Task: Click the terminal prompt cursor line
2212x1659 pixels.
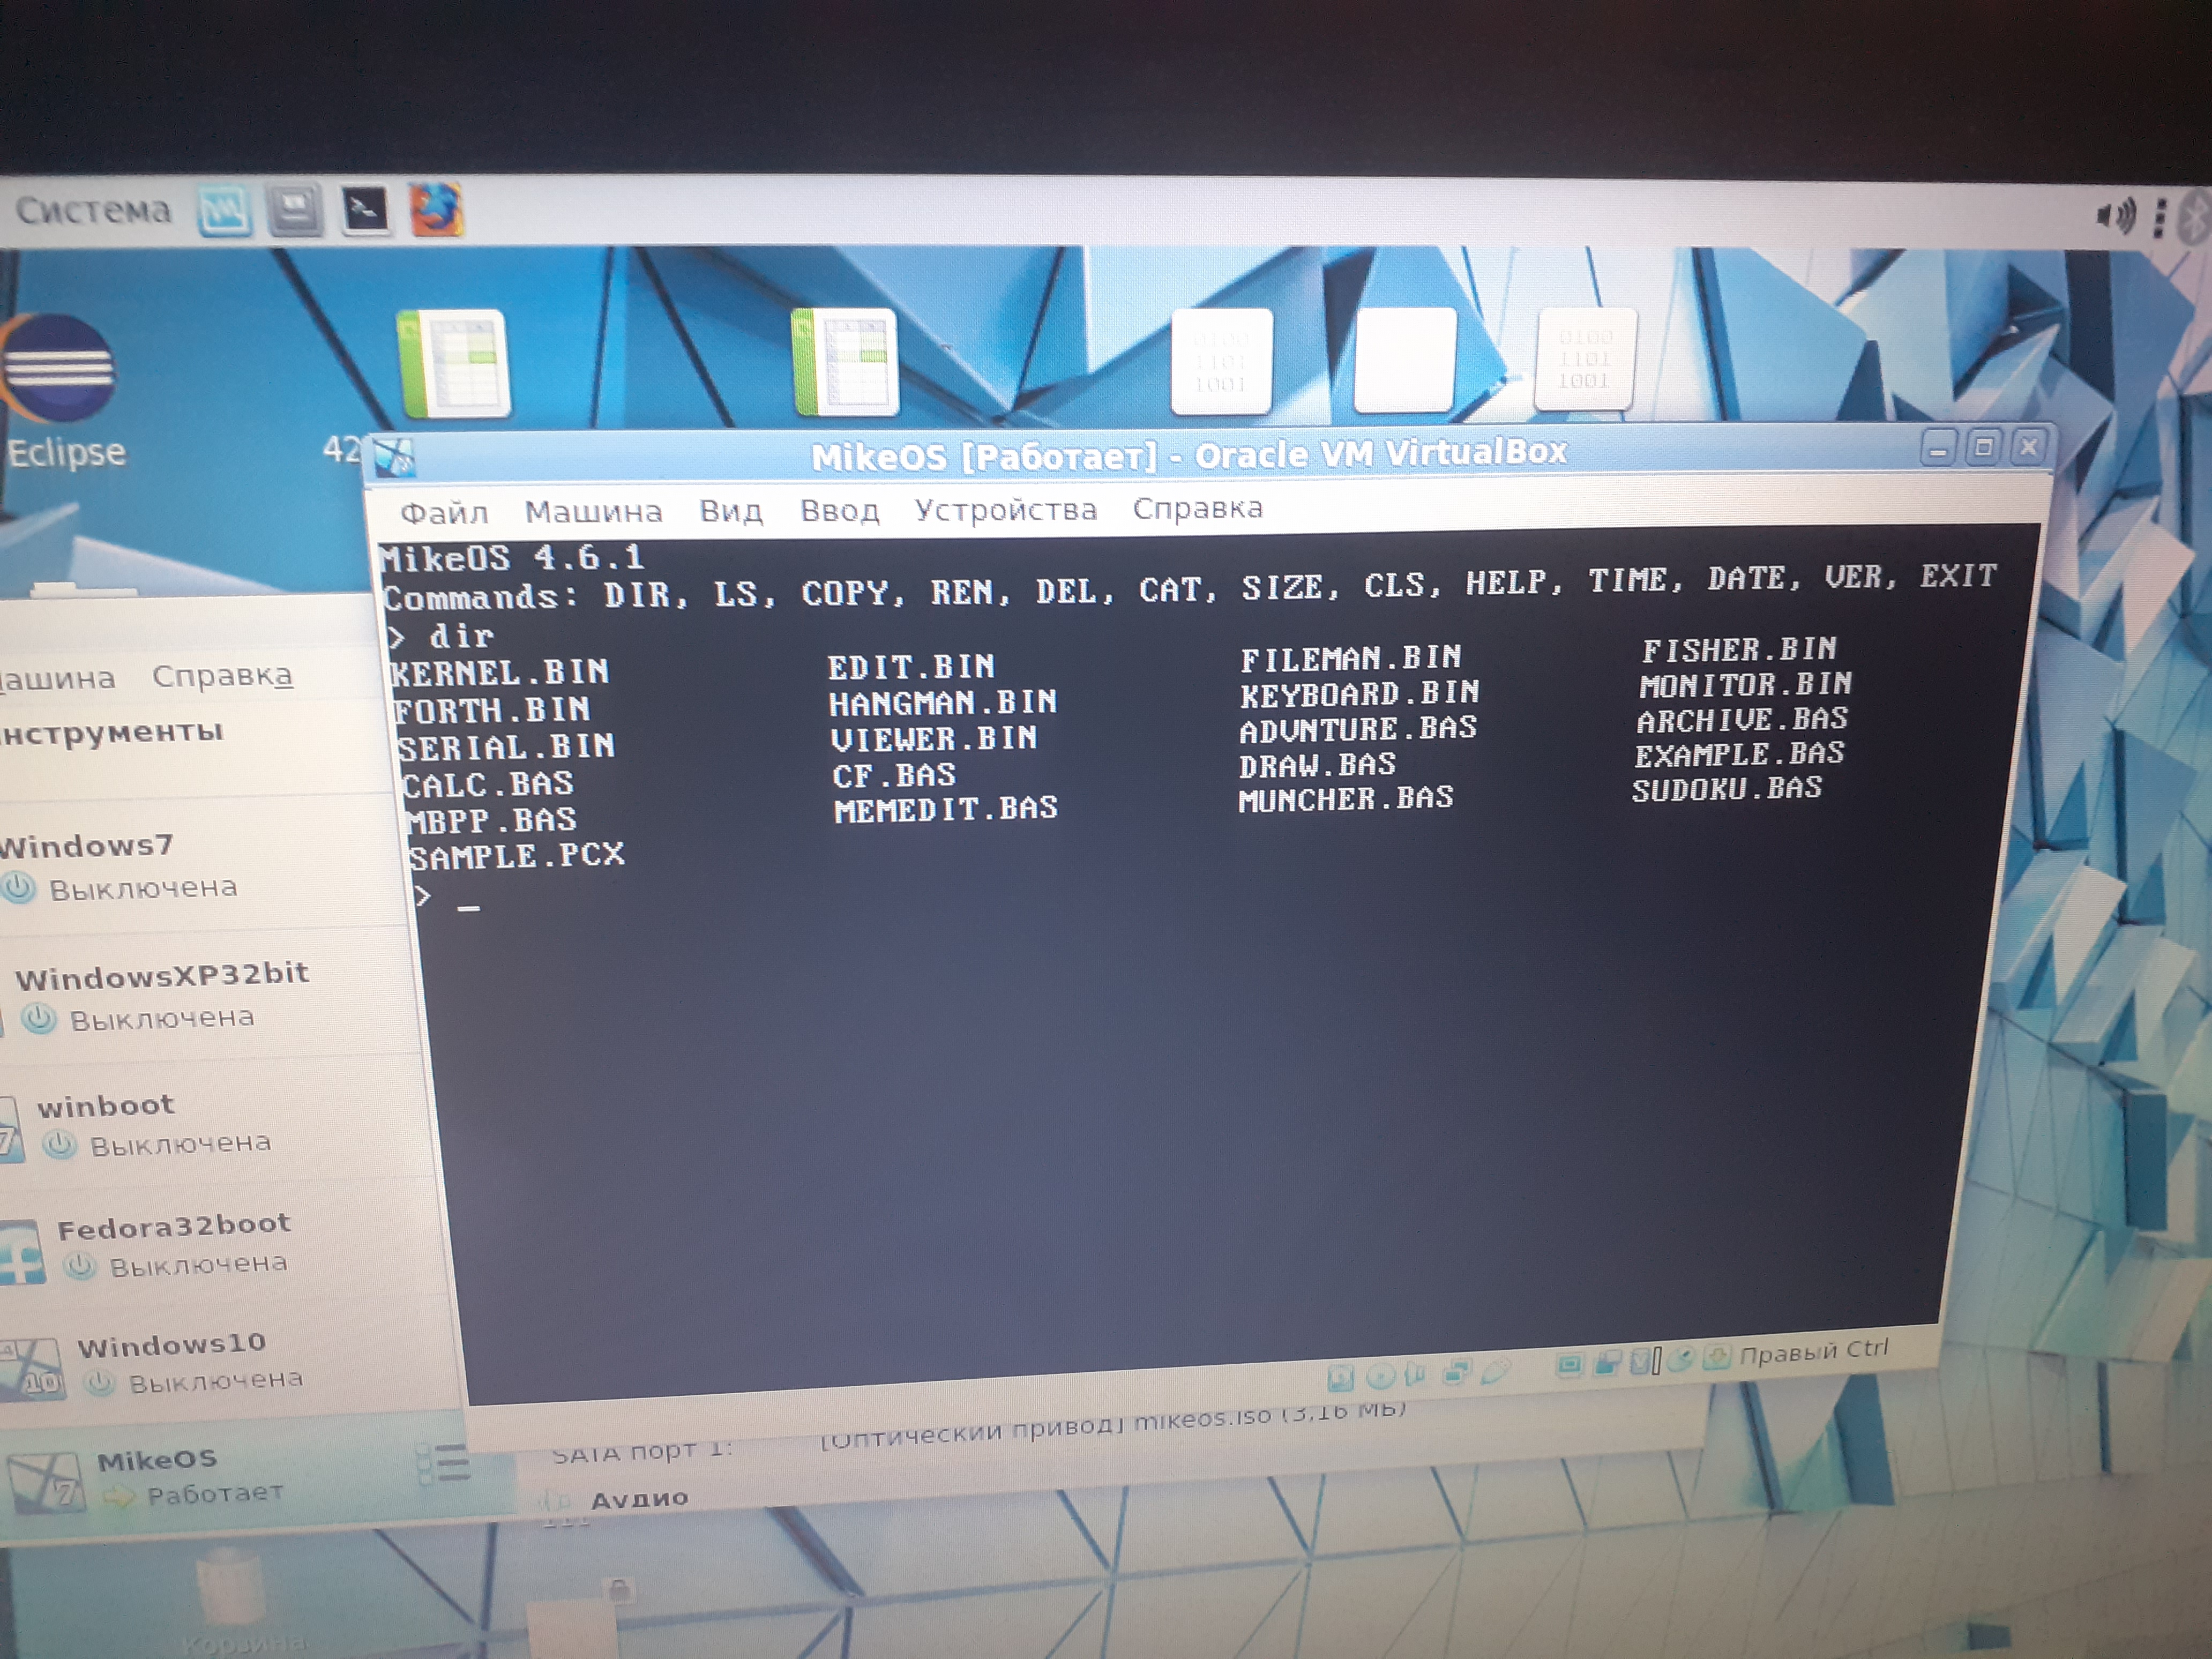Action: 449,898
